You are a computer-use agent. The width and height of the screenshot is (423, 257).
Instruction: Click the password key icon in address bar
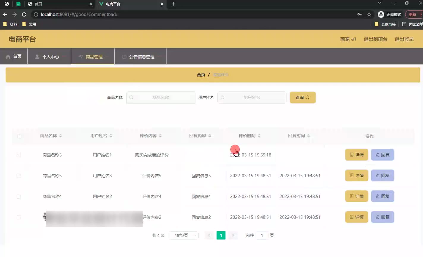click(359, 14)
